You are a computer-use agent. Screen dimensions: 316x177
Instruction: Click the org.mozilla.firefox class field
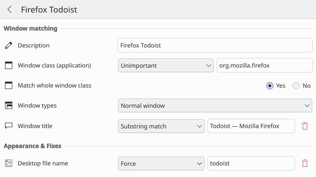(x=265, y=66)
